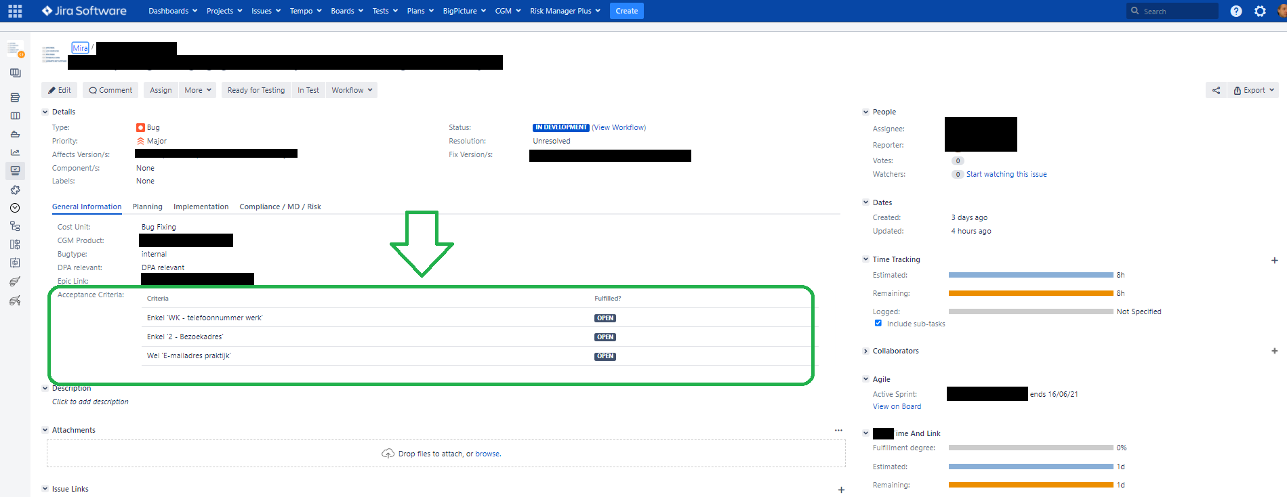Click the Bug issue type icon

tap(140, 127)
